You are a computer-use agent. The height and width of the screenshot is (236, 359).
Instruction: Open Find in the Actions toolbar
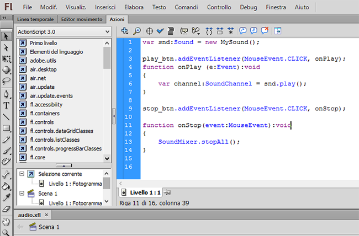pos(137,31)
